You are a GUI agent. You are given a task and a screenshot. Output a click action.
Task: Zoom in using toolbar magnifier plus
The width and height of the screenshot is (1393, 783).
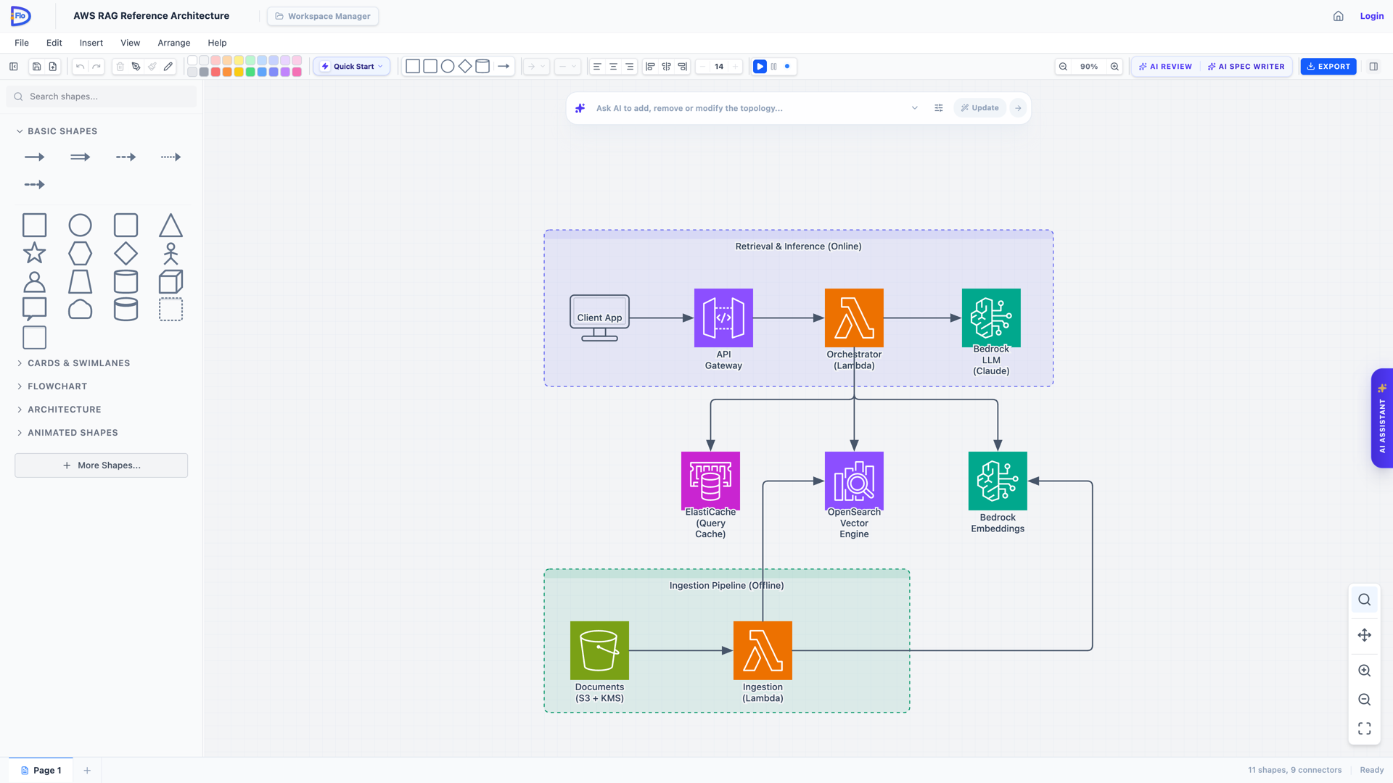tap(1114, 66)
